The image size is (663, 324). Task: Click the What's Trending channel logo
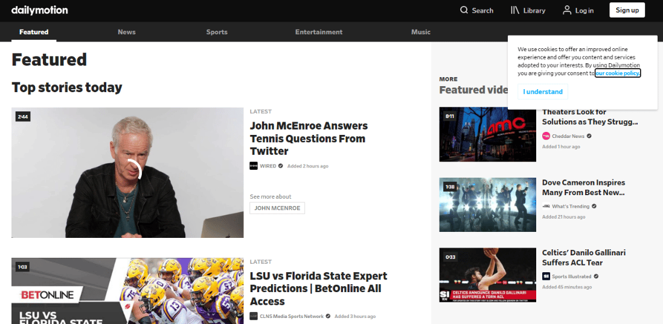pyautogui.click(x=546, y=207)
